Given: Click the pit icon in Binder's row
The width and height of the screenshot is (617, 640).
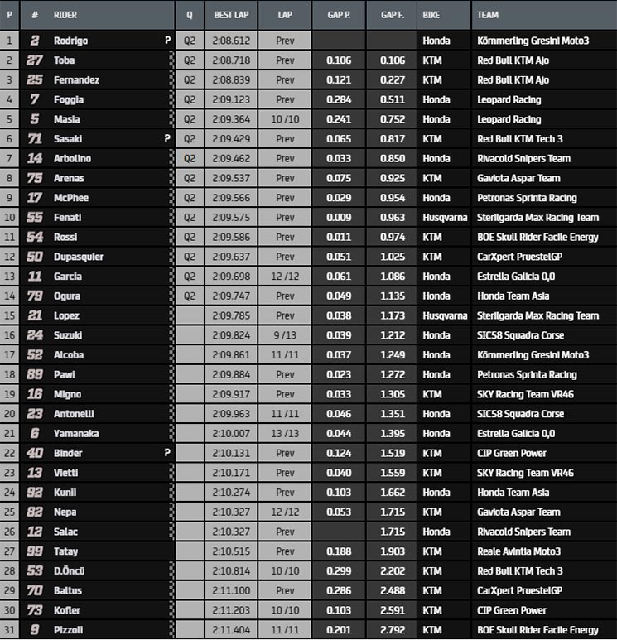Looking at the screenshot, I should [x=167, y=453].
